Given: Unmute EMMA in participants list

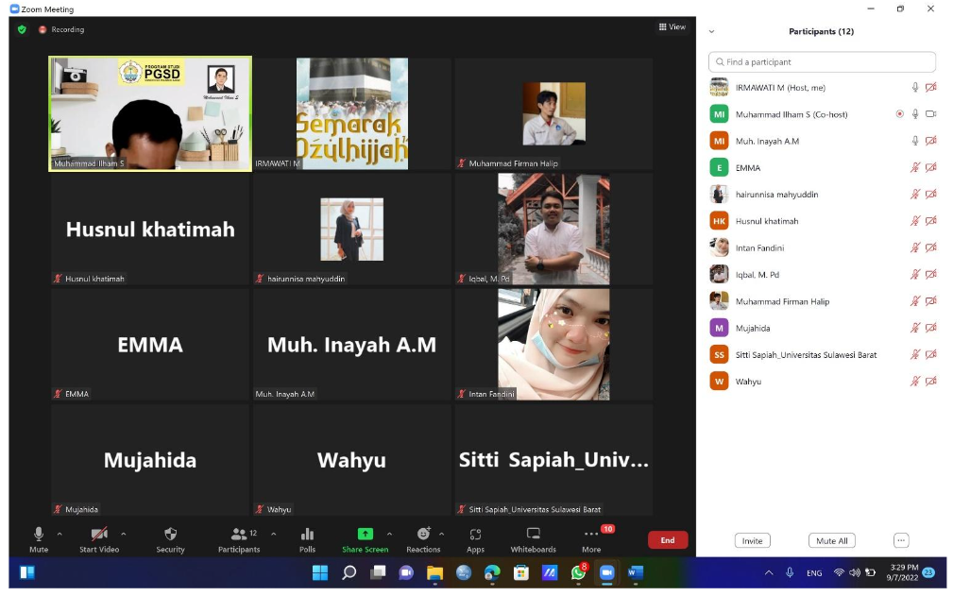Looking at the screenshot, I should pyautogui.click(x=914, y=168).
